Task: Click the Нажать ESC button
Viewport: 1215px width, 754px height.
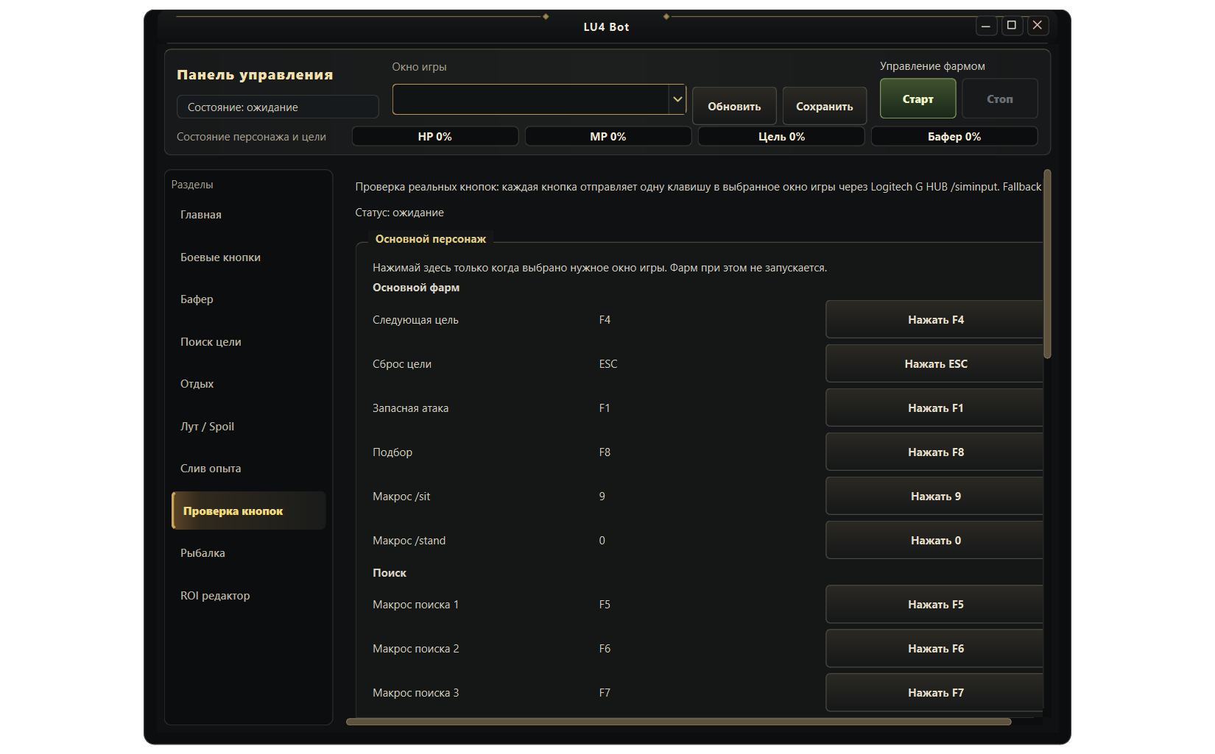Action: (934, 363)
